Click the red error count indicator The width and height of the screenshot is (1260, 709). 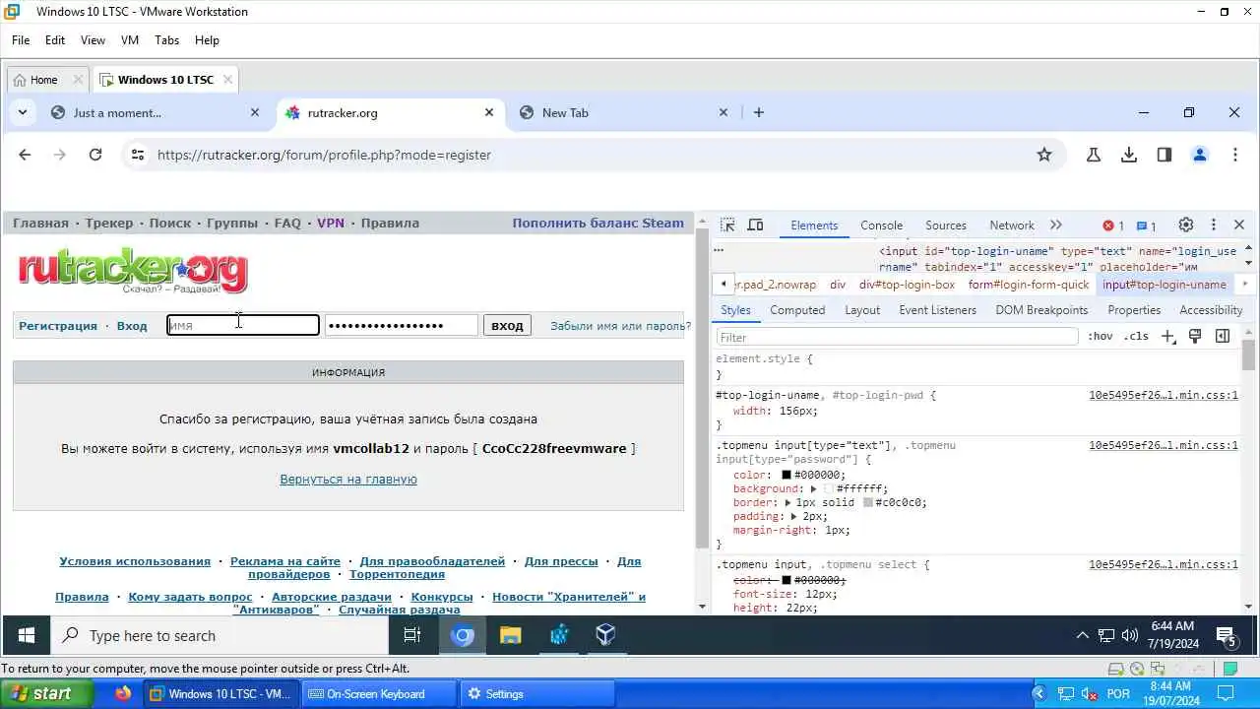[x=1113, y=226]
